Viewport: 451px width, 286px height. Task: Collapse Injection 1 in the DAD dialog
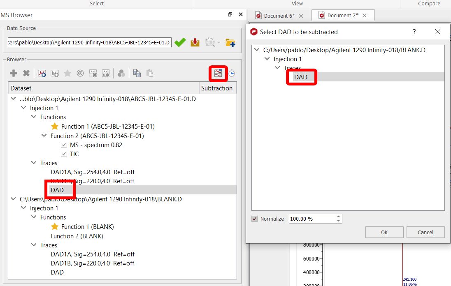[267, 59]
